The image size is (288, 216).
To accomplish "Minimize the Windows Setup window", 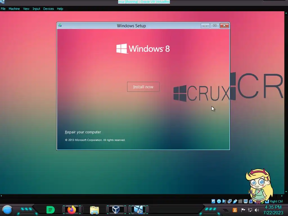I will point(205,26).
